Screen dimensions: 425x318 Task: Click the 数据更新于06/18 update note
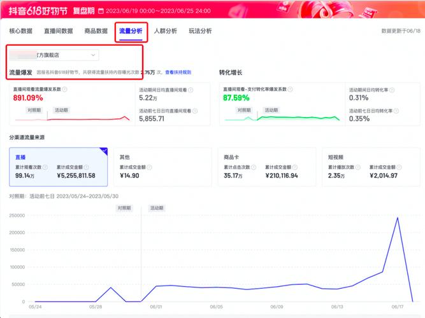click(401, 31)
